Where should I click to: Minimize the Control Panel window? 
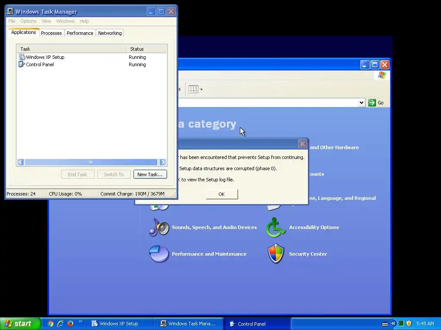(365, 65)
